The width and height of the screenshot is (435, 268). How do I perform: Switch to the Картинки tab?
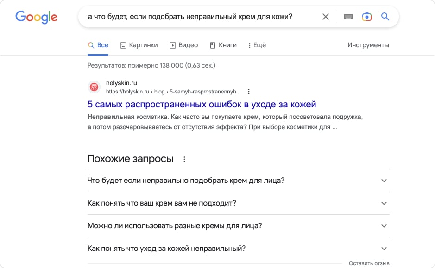[x=139, y=45]
